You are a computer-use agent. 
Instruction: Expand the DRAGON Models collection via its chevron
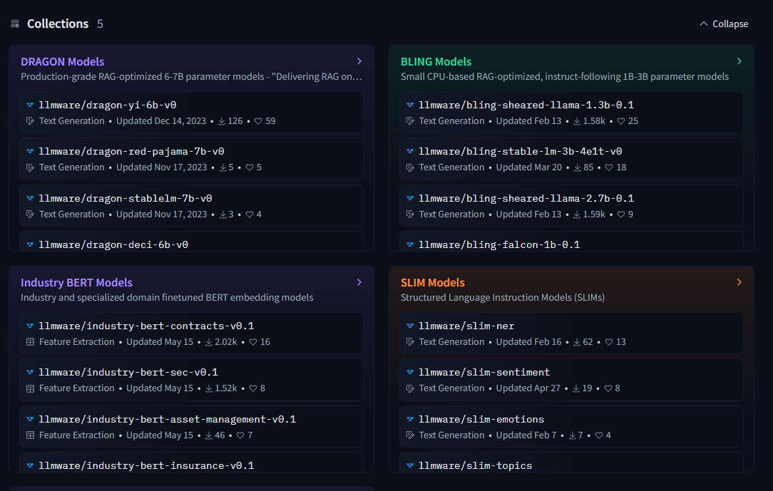359,61
